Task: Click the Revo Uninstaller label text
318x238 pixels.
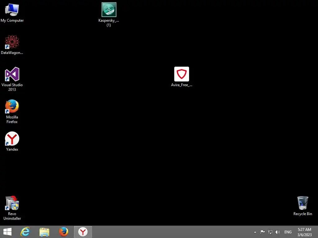Action: click(x=12, y=216)
